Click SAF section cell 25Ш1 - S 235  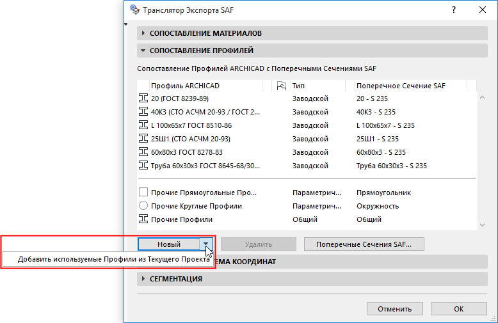[377, 139]
